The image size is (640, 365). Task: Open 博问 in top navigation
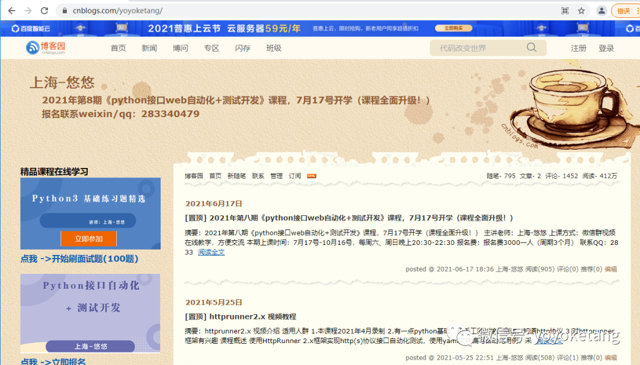180,48
